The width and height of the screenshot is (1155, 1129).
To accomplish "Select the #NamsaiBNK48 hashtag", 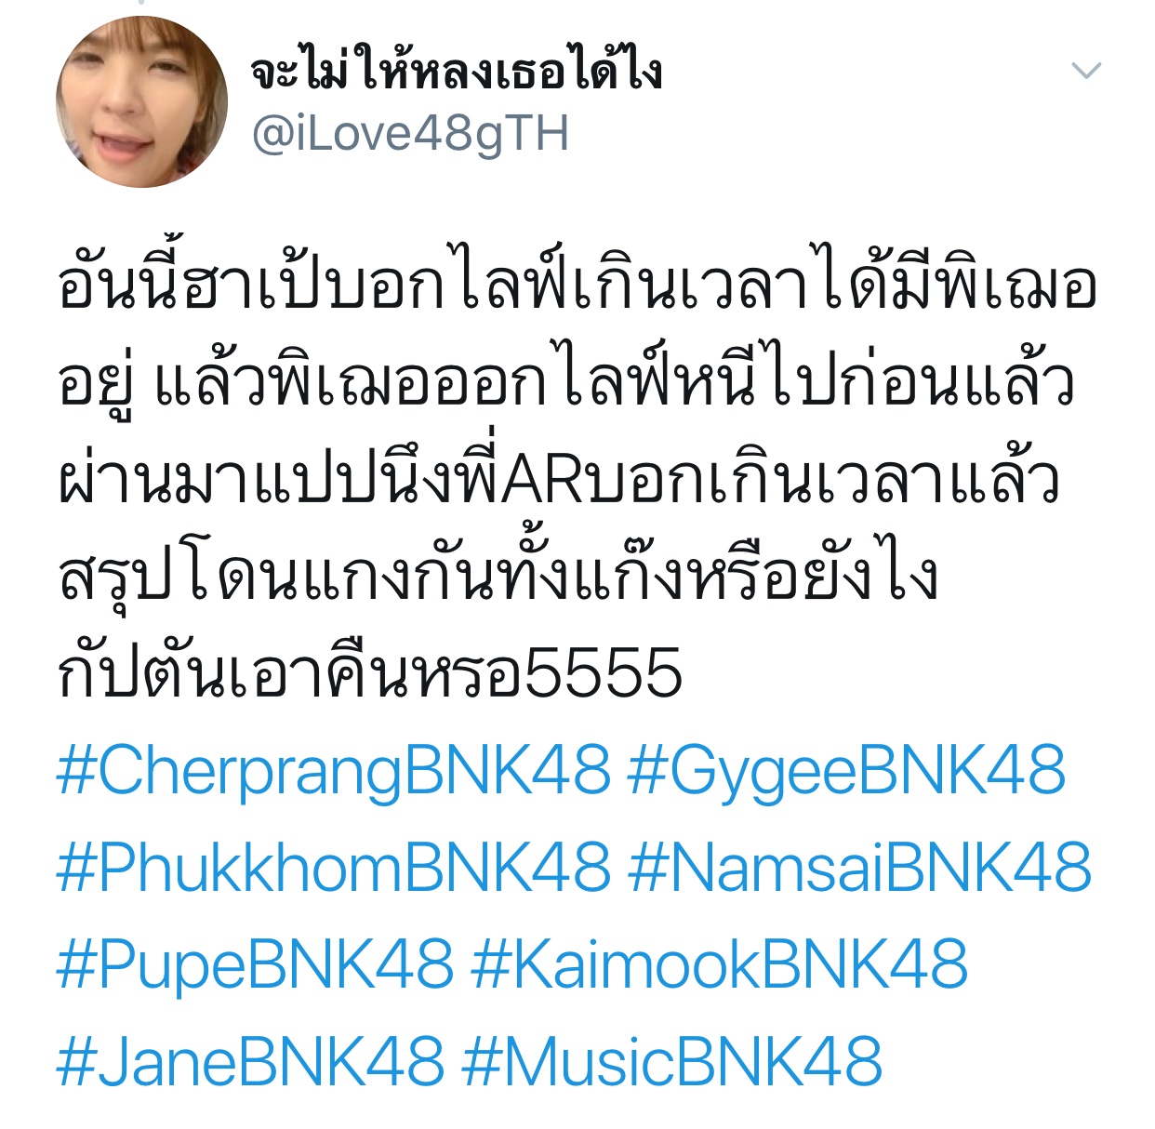I will point(859,867).
